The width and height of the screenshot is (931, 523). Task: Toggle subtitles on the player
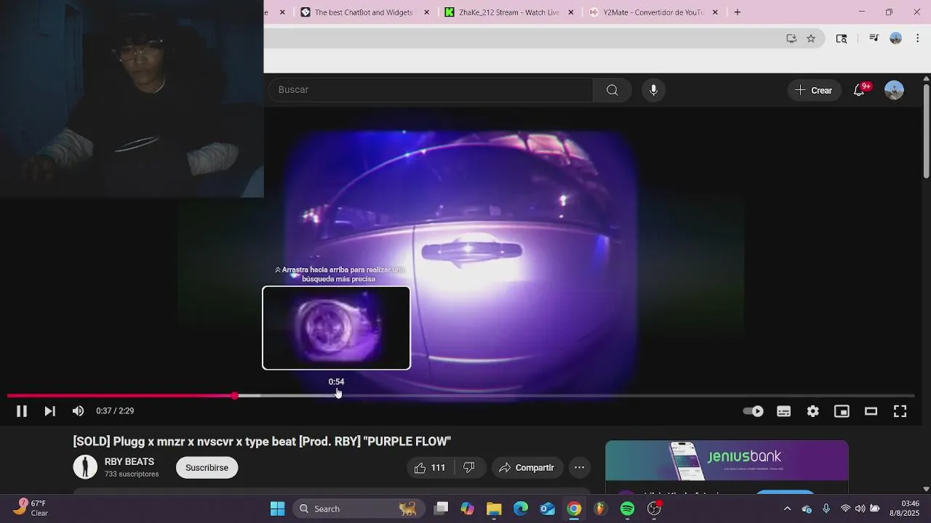click(x=783, y=411)
